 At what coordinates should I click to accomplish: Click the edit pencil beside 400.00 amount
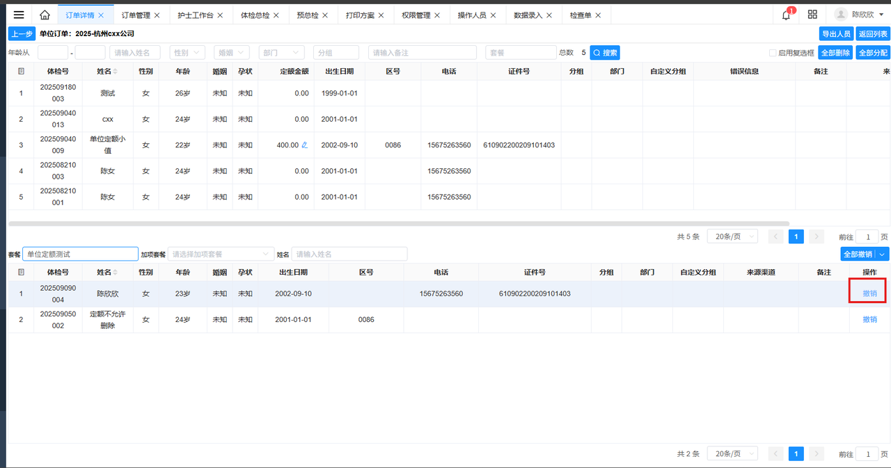[304, 145]
